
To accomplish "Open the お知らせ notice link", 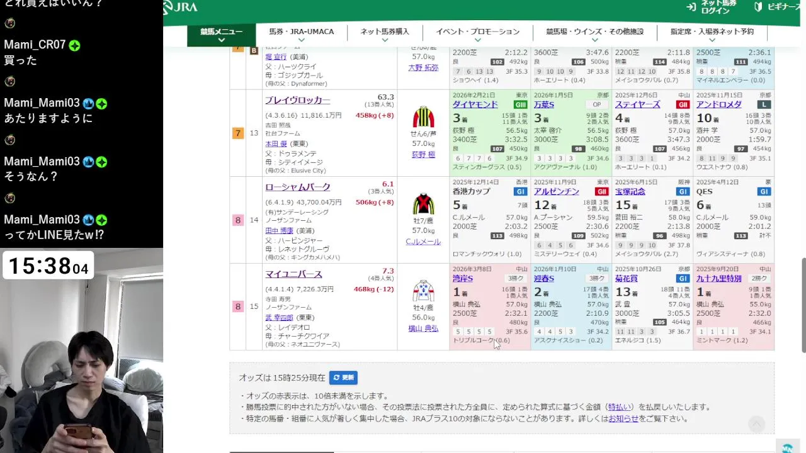I will point(623,418).
